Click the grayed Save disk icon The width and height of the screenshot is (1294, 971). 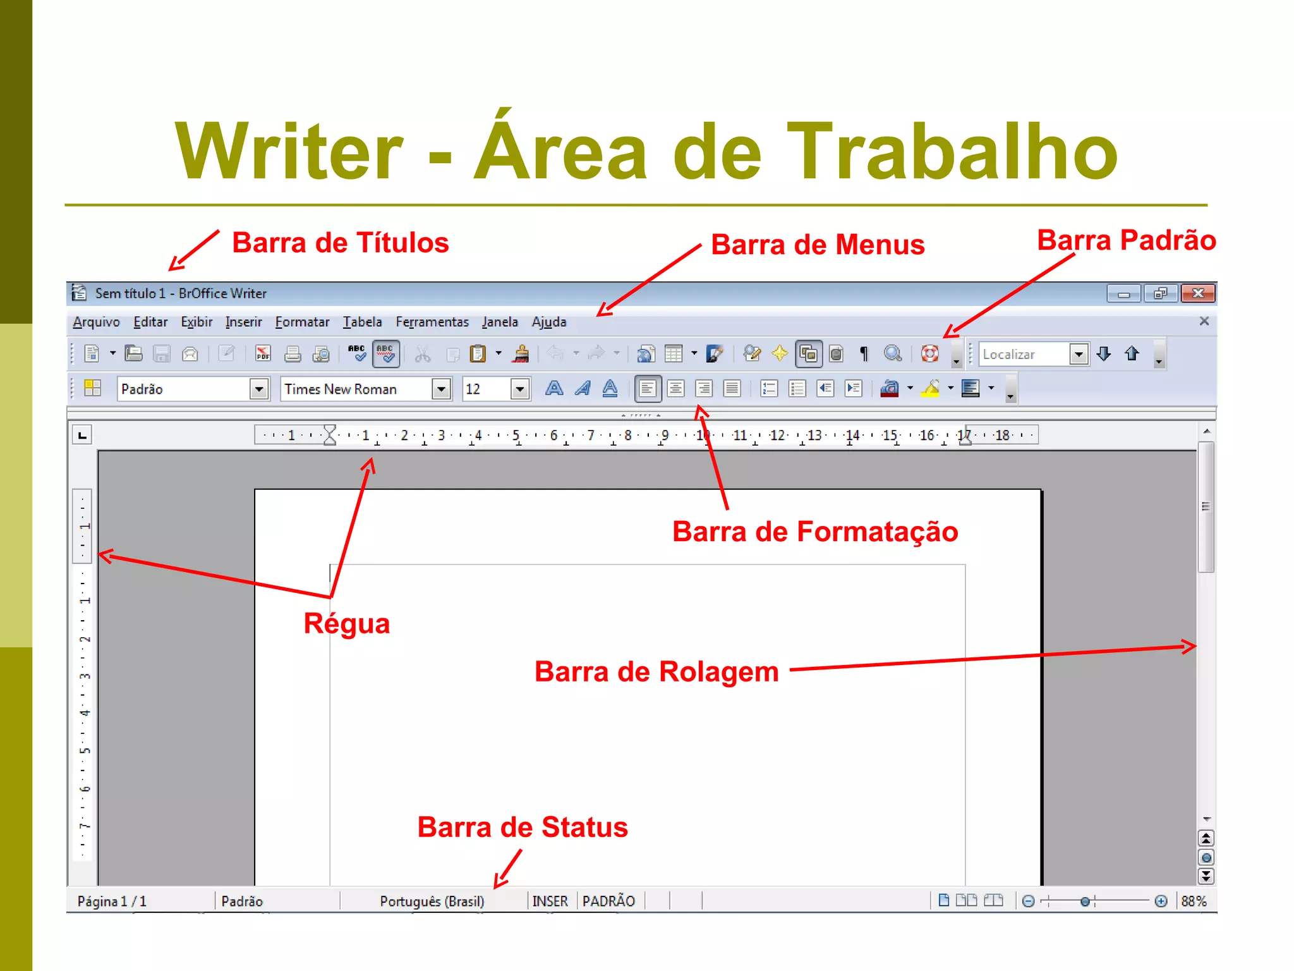point(162,353)
